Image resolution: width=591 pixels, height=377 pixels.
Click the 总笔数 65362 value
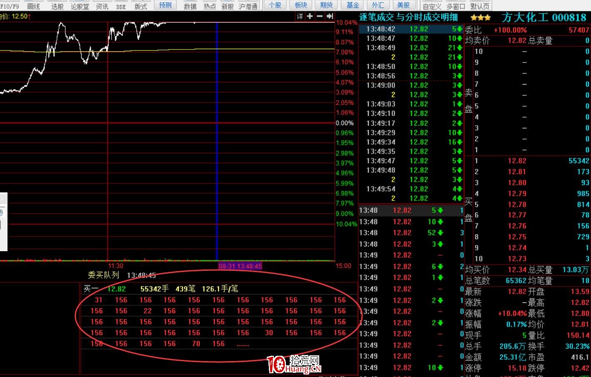pyautogui.click(x=516, y=281)
